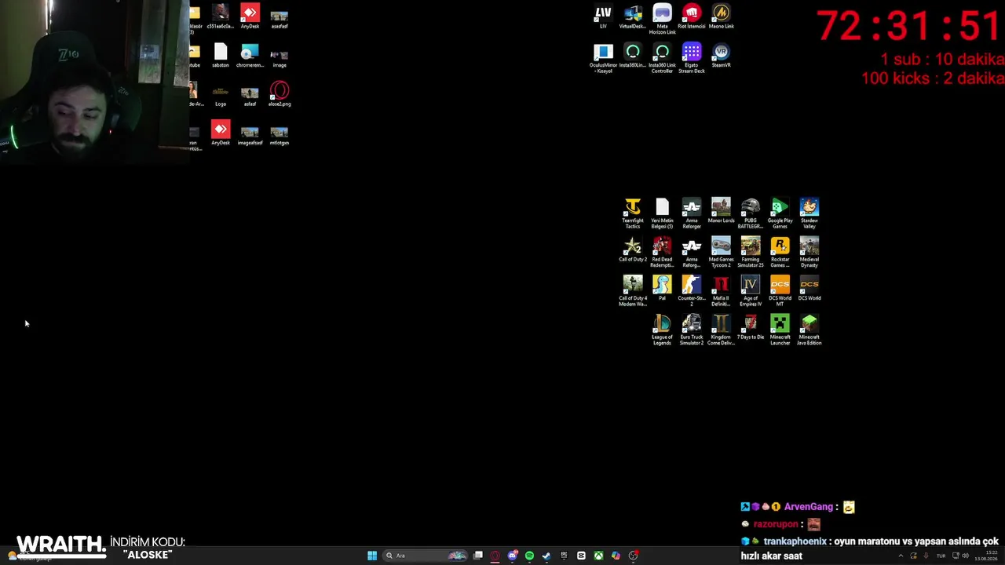Open Meta Horizon Link shortcut
Viewport: 1005px width, 565px height.
(x=662, y=20)
